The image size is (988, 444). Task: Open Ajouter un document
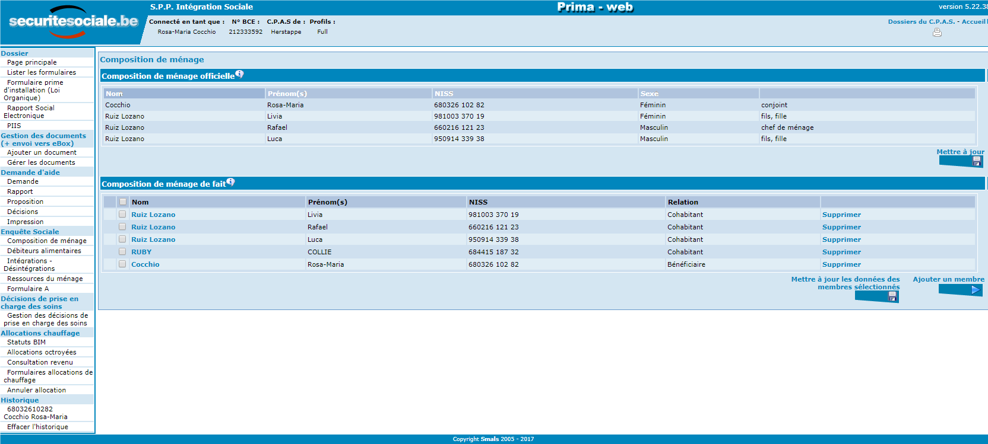tap(42, 152)
